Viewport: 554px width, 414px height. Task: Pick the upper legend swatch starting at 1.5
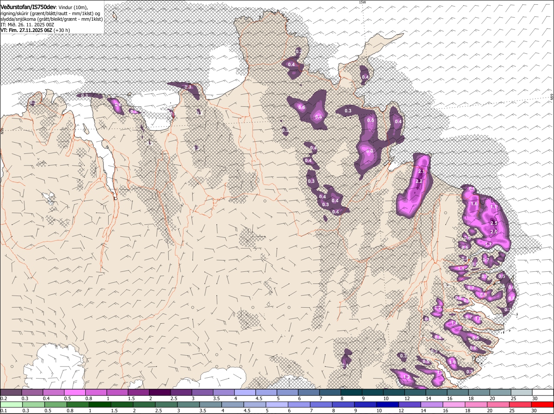pyautogui.click(x=138, y=392)
